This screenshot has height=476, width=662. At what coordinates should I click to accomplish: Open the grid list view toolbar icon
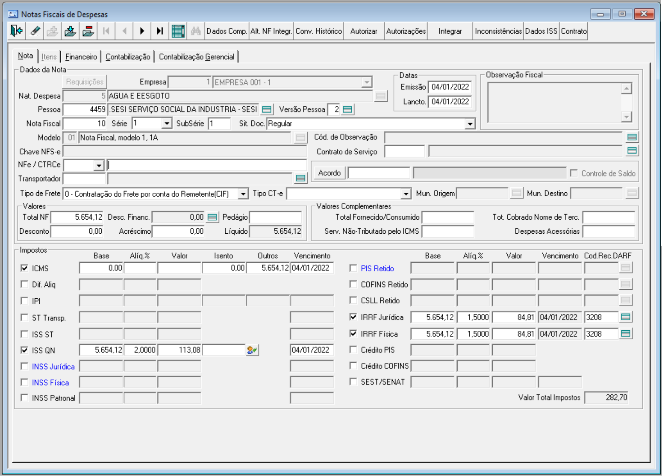tap(178, 31)
